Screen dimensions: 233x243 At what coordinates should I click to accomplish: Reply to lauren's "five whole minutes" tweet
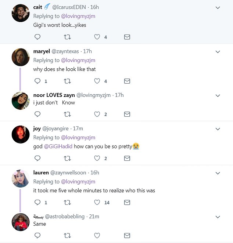click(37, 202)
